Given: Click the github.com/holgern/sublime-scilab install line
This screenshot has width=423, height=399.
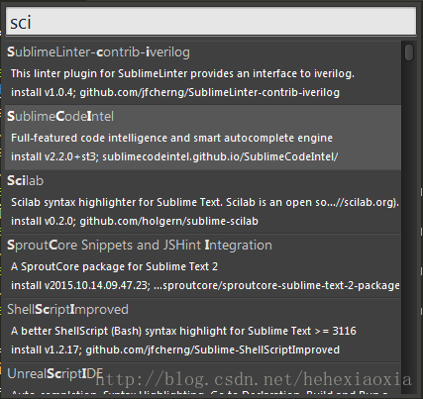Looking at the screenshot, I should click(135, 221).
